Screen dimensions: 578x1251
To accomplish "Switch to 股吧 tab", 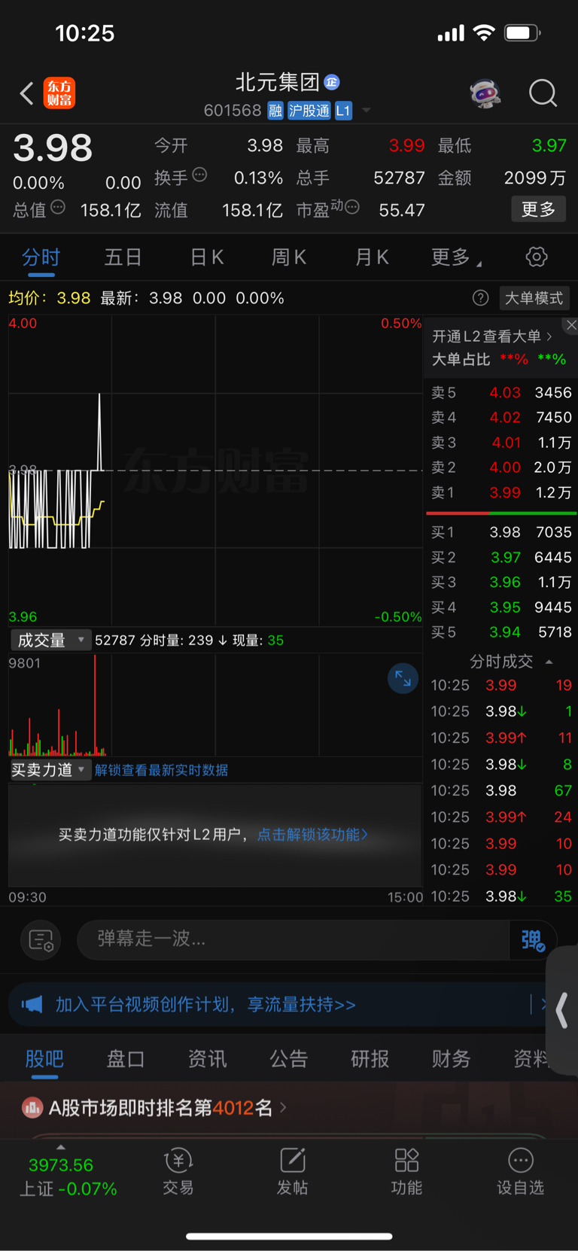I will 44,1059.
